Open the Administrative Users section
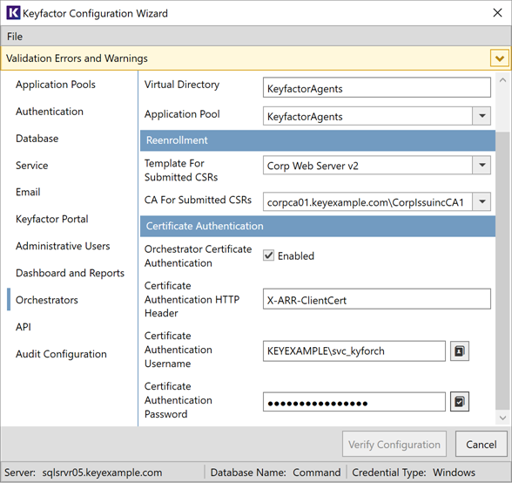Screen dimensions: 512x483 coord(63,246)
